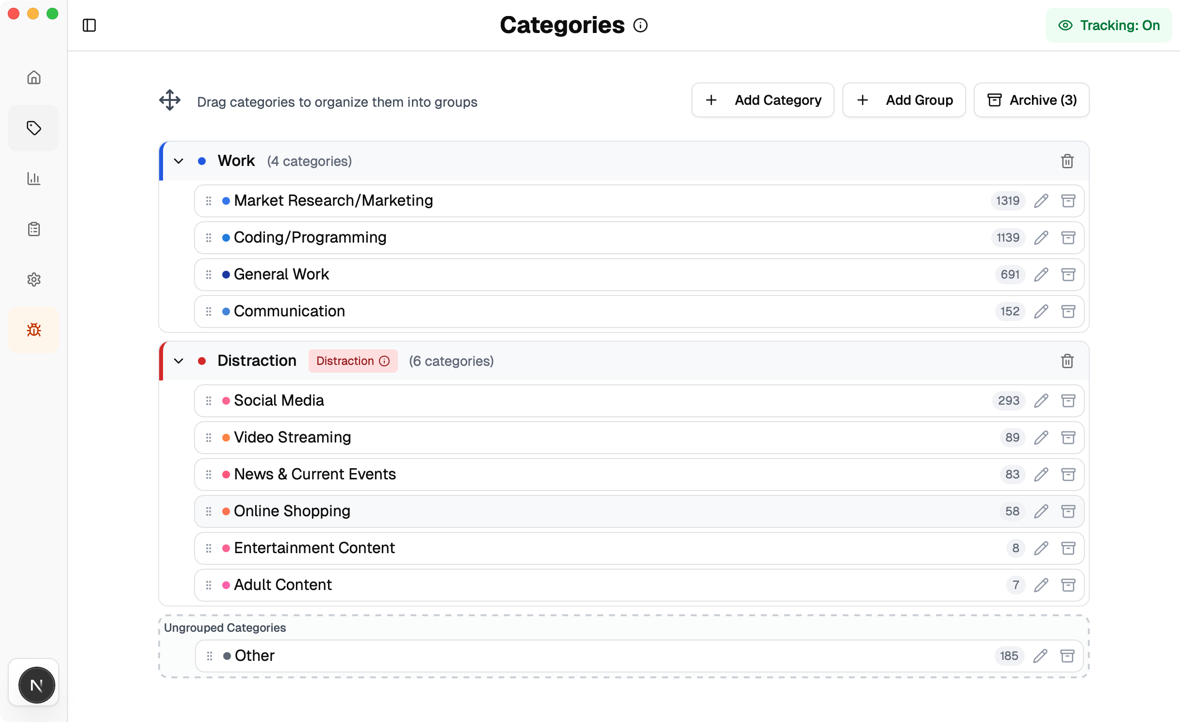Edit the Social Media category
Image resolution: width=1180 pixels, height=722 pixels.
click(x=1041, y=400)
